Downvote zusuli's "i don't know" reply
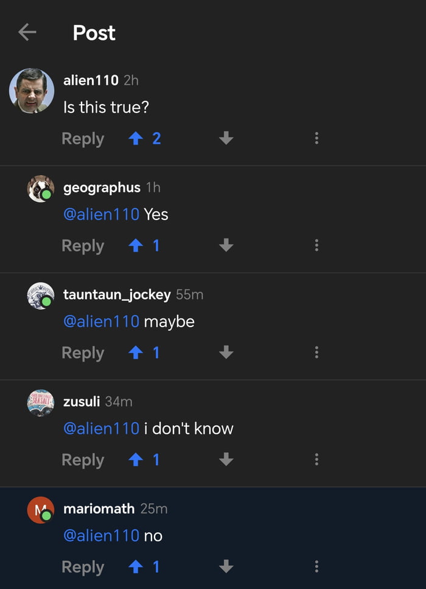426x589 pixels. point(226,460)
